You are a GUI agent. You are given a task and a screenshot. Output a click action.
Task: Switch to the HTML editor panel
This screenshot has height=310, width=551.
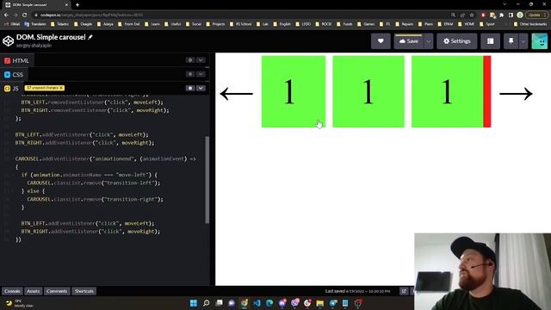coord(17,60)
